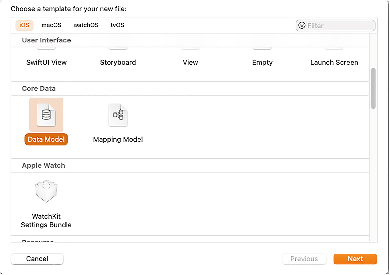The width and height of the screenshot is (390, 275).
Task: Open the tvOS platform tab
Action: click(x=117, y=25)
